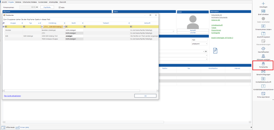Toggle the filter row enabled checkbox
The width and height of the screenshot is (274, 130).
pyautogui.click(x=3, y=27)
